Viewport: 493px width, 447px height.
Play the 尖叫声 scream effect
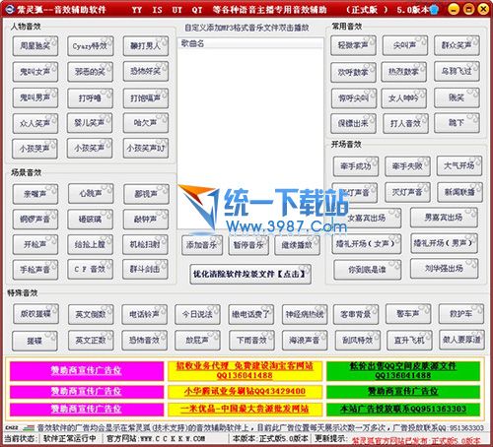pyautogui.click(x=405, y=45)
